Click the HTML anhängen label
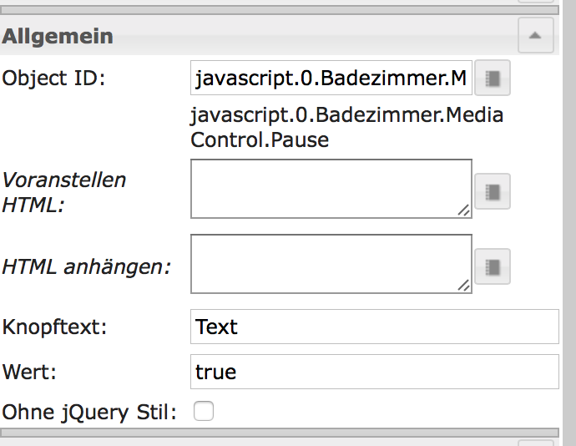This screenshot has width=576, height=446. 86,266
